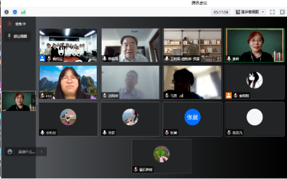
Task: Toggle the pin lock-screen button
Action: pyautogui.click(x=17, y=36)
